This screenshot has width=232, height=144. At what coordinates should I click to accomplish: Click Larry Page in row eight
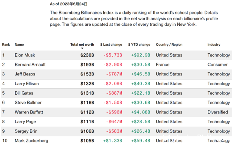(x=25, y=122)
